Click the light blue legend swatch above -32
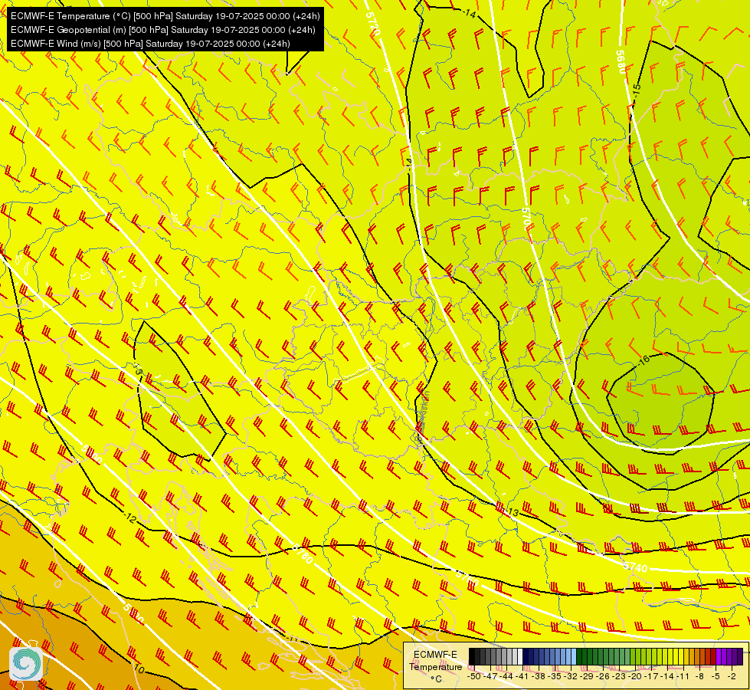Viewport: 750px width, 690px height. pos(574,656)
